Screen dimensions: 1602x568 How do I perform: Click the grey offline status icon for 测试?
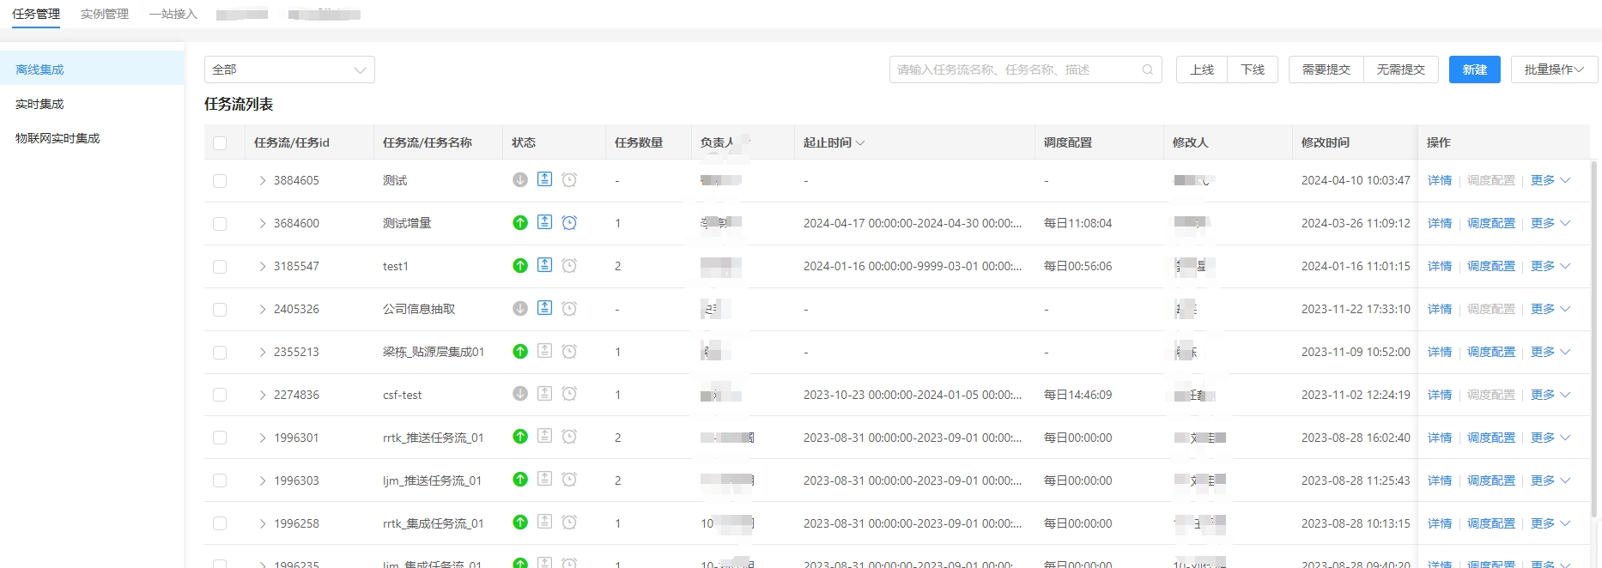click(519, 180)
